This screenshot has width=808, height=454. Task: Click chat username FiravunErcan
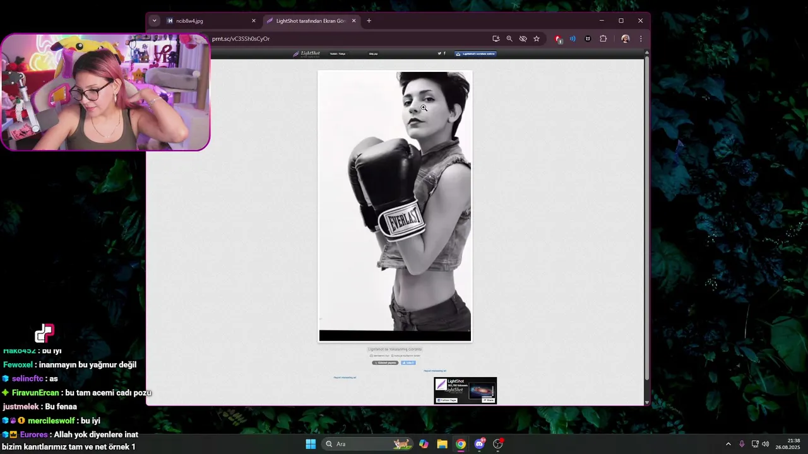(35, 393)
